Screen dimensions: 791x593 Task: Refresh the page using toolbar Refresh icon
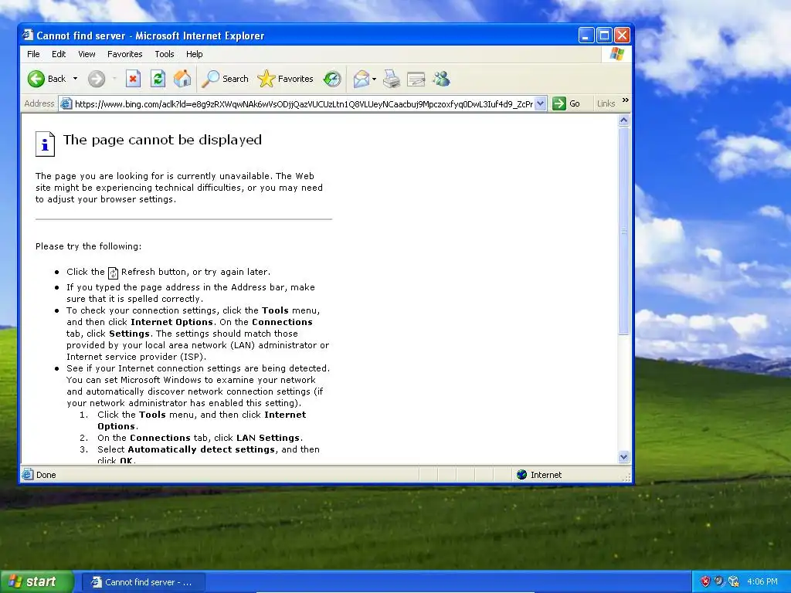(x=158, y=79)
